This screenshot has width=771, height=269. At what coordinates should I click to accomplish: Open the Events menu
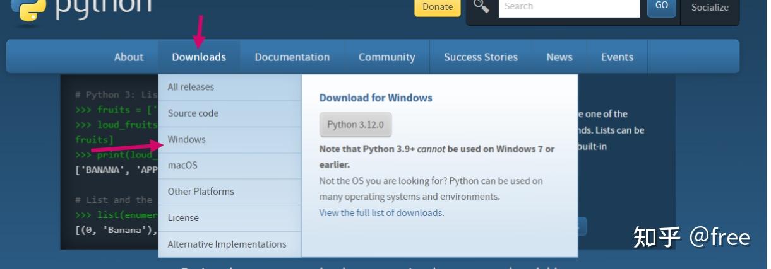click(x=617, y=57)
